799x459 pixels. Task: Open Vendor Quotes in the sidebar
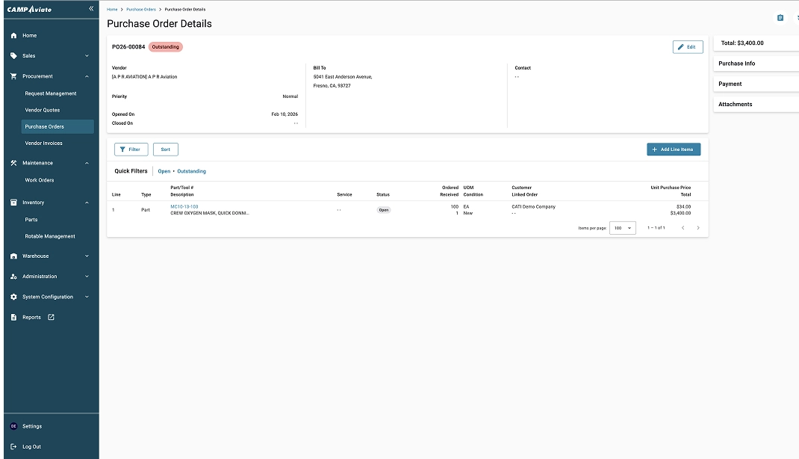[43, 110]
